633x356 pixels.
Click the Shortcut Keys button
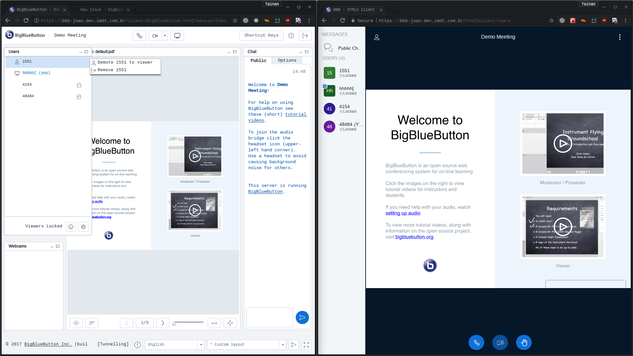click(x=261, y=35)
